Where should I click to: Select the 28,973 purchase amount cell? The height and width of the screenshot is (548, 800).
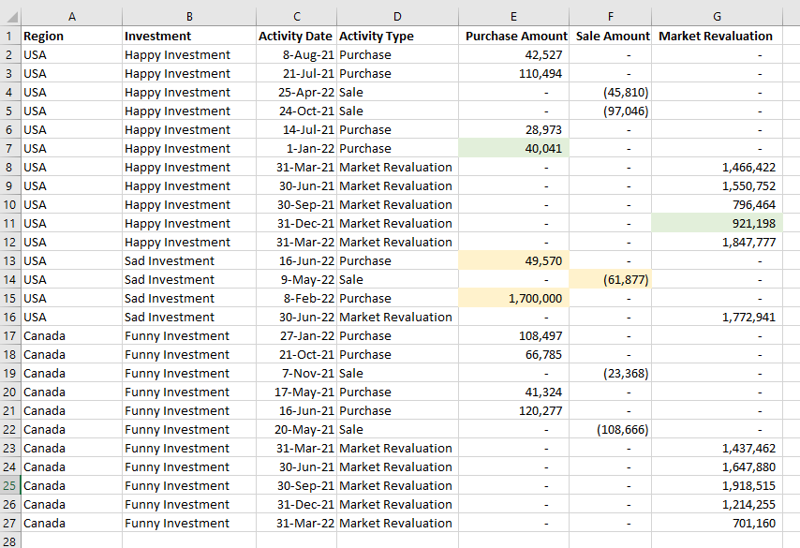513,129
